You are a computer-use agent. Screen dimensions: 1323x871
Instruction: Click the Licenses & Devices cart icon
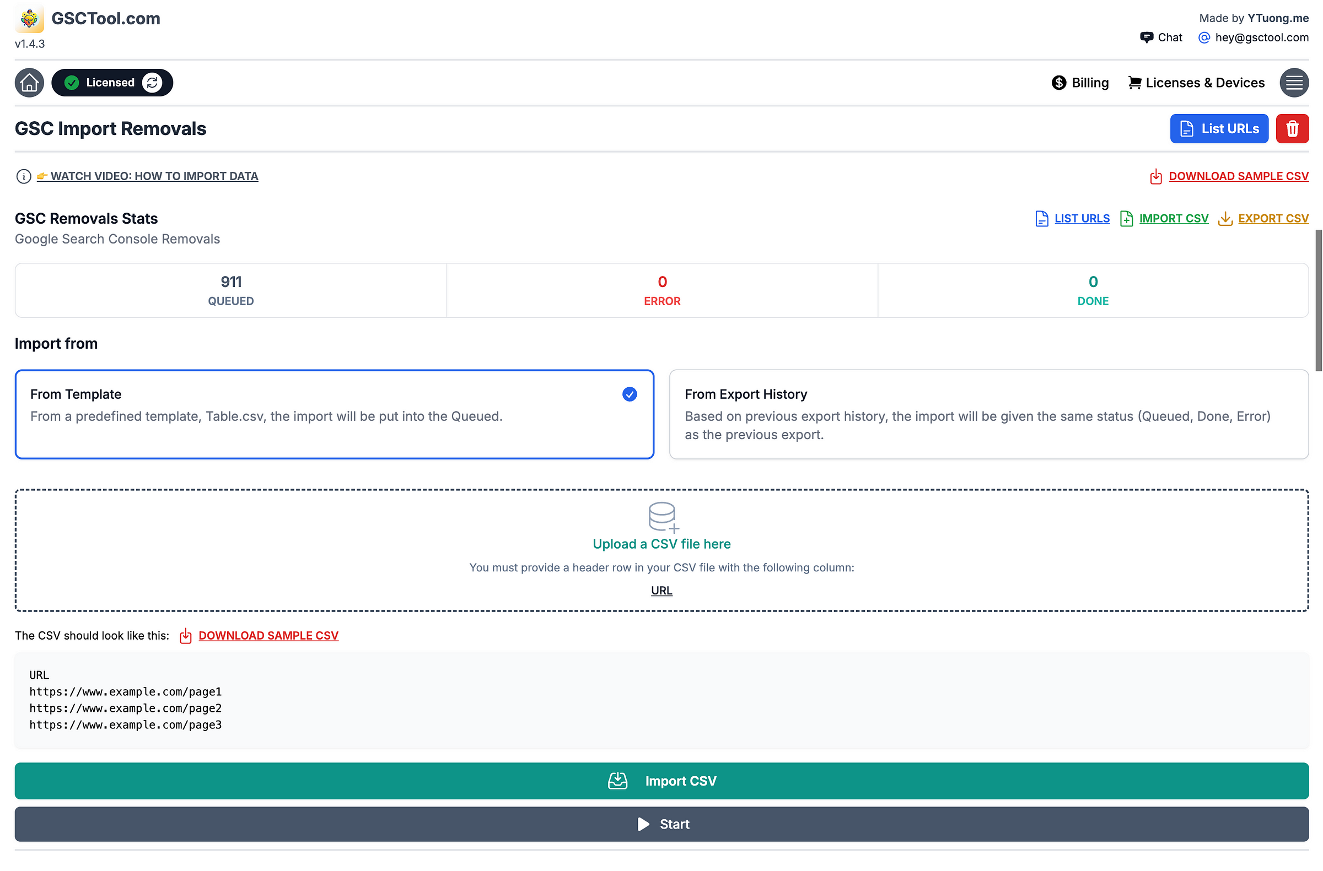point(1133,82)
